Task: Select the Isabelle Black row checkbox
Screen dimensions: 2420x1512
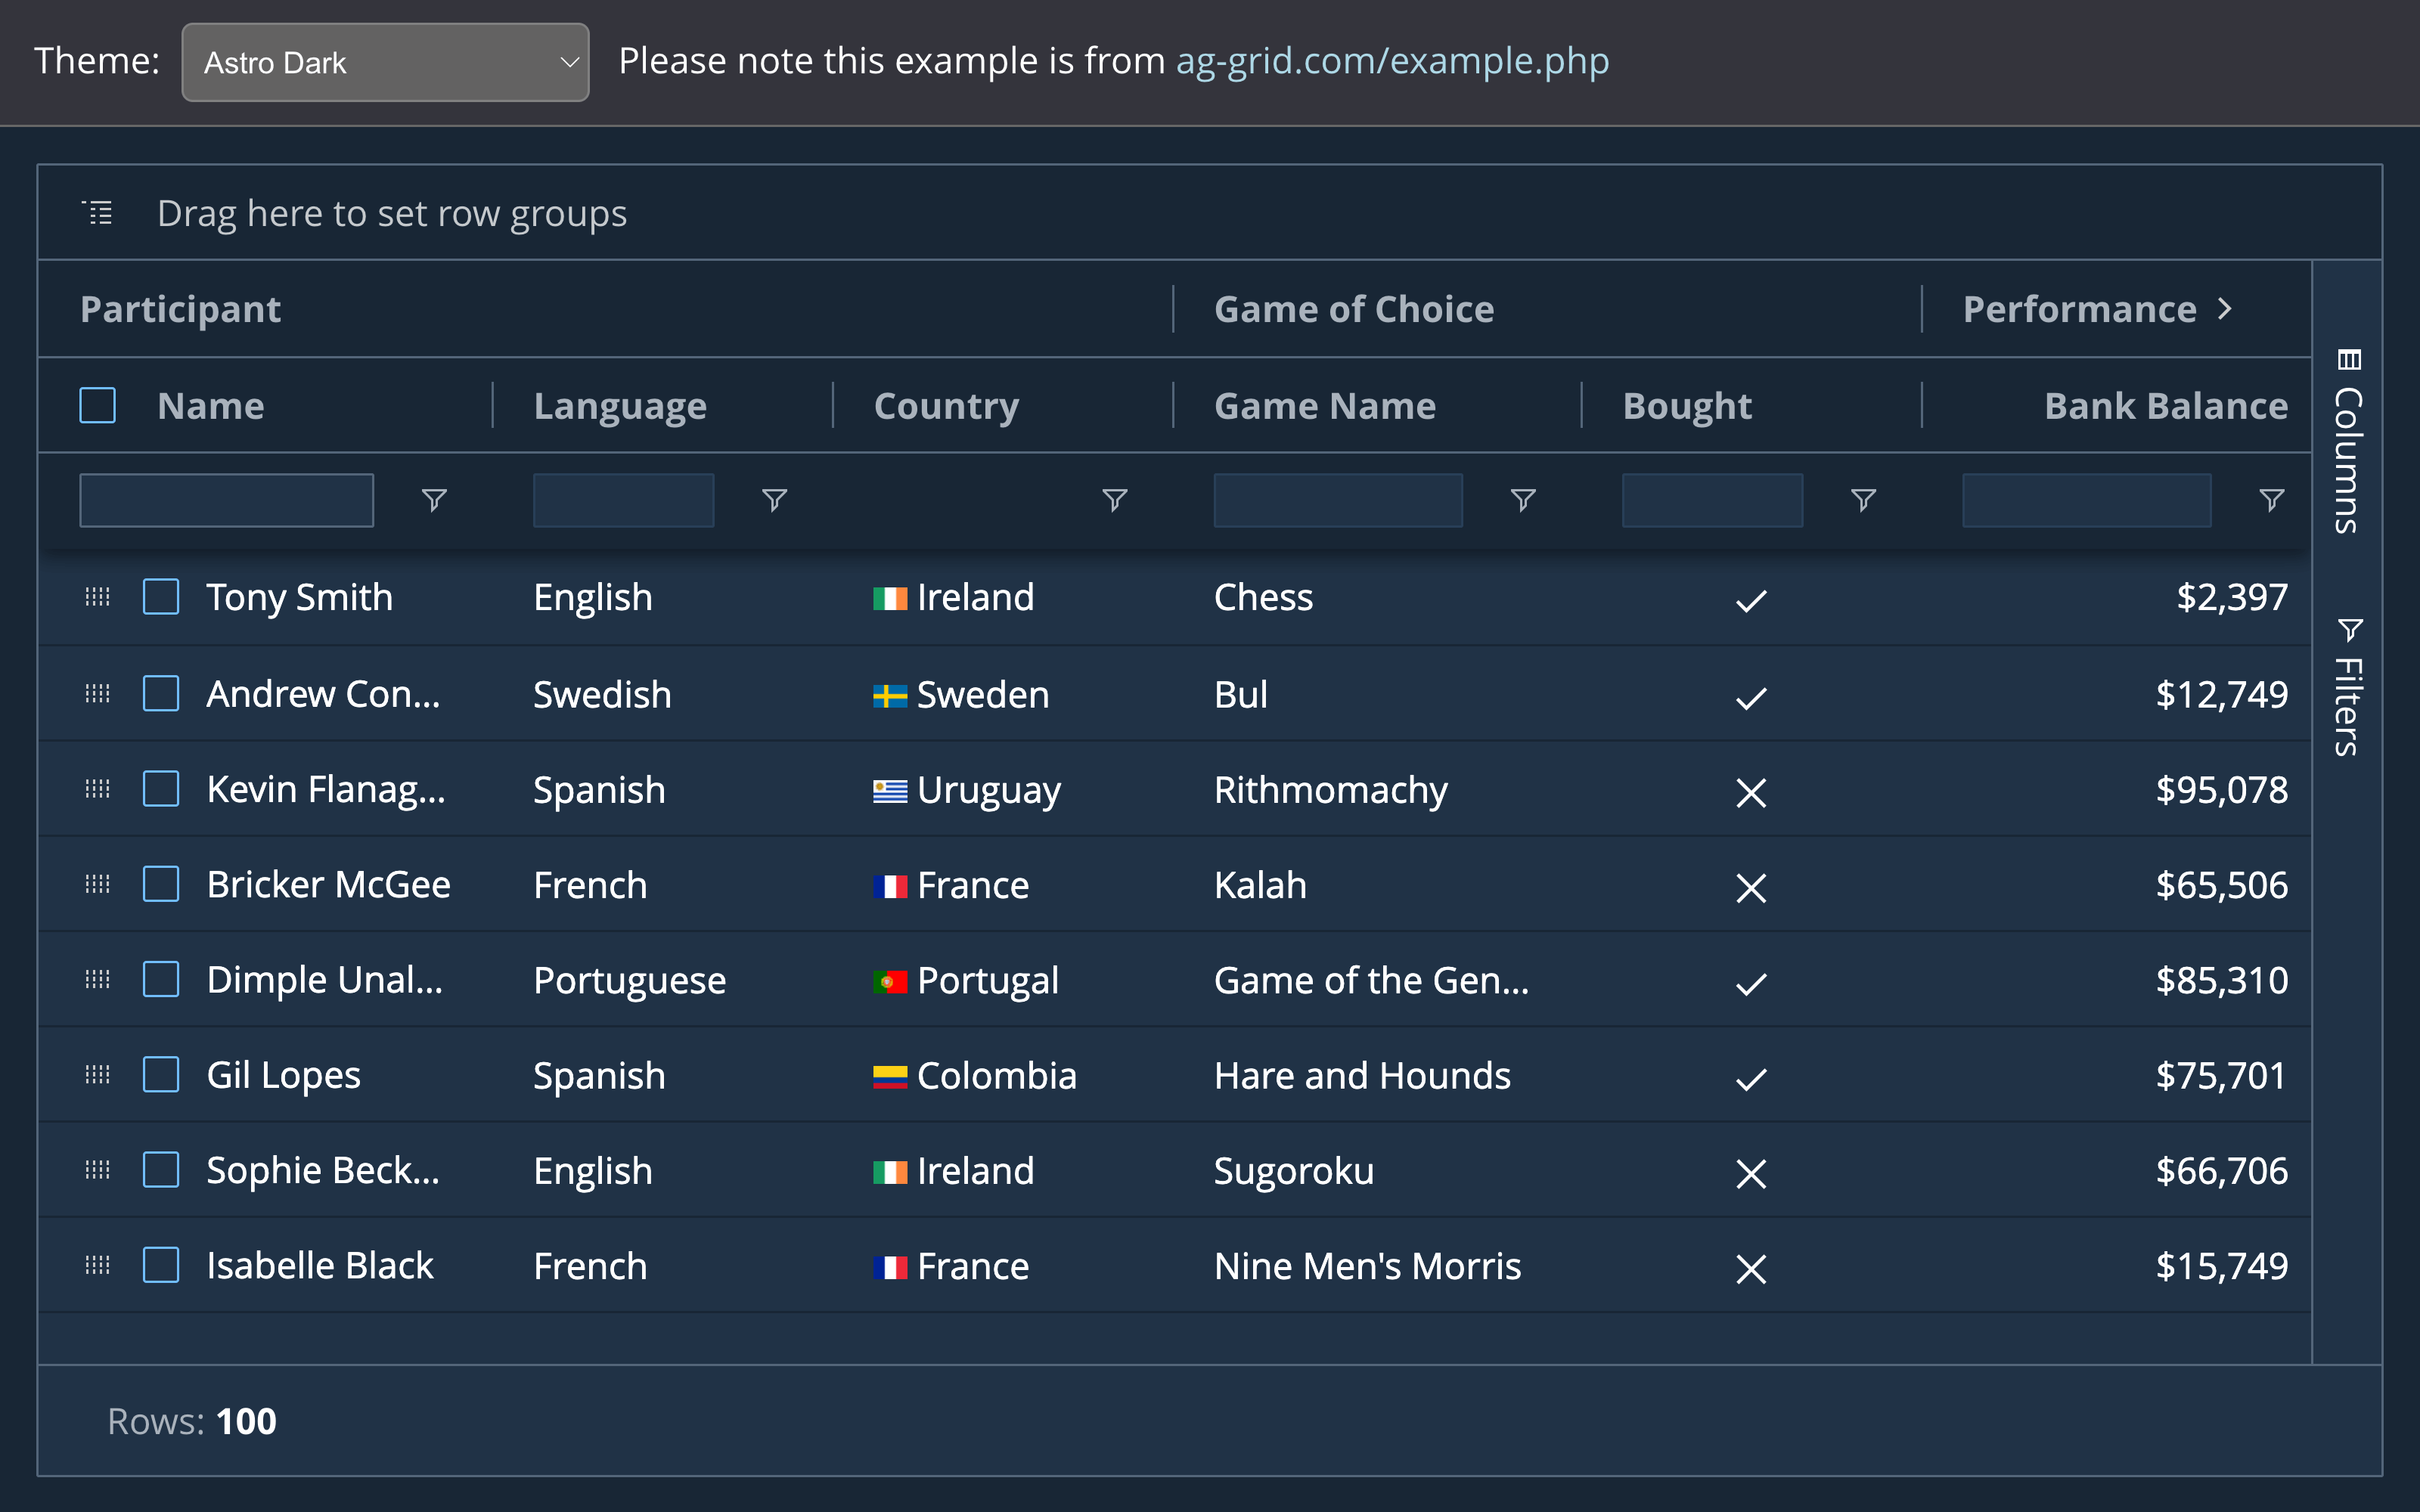Action: coord(161,1265)
